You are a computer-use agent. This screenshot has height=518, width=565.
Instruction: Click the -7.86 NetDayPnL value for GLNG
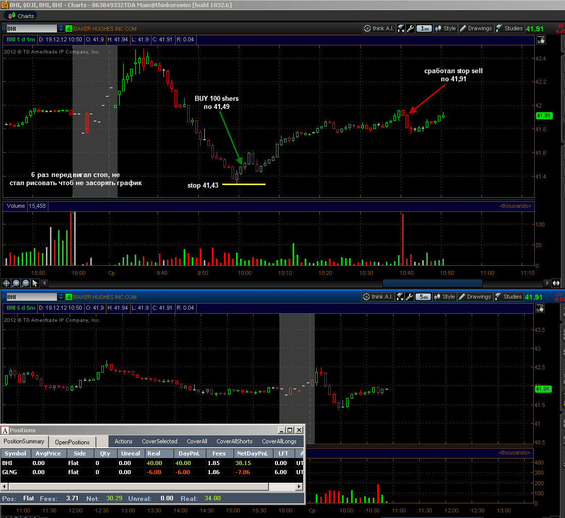pos(243,472)
